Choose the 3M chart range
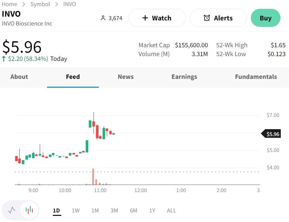 [114, 210]
